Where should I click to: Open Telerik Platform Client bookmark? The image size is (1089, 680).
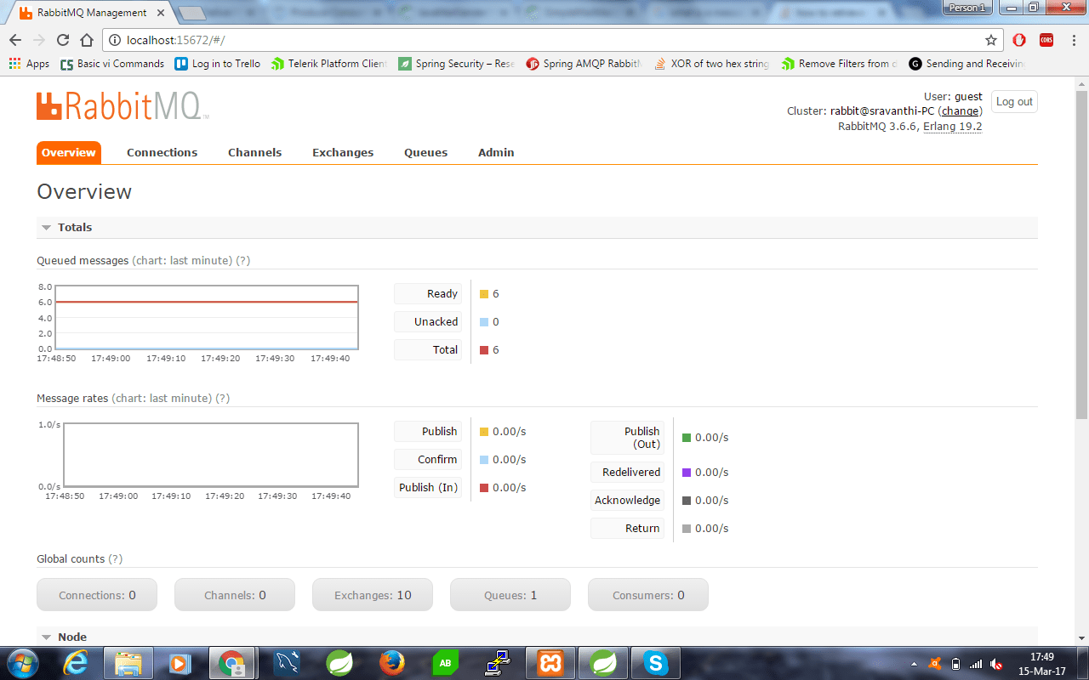(x=329, y=64)
